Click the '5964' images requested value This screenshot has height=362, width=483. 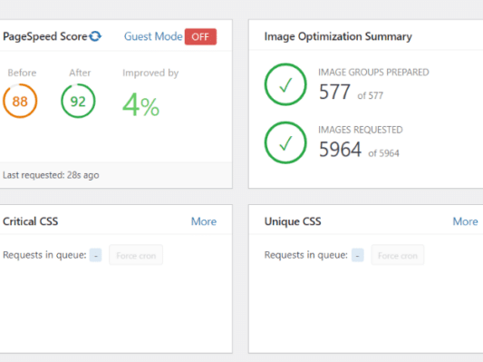click(x=340, y=150)
